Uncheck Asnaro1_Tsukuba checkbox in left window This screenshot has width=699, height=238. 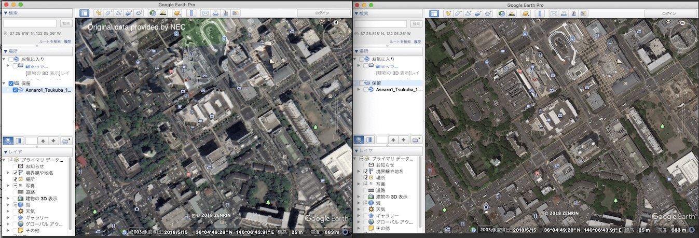point(15,90)
